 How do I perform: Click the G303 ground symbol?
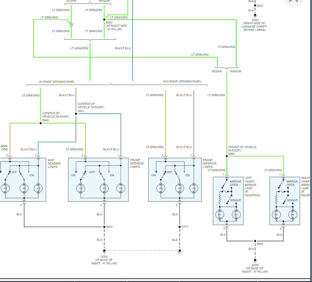255,15
